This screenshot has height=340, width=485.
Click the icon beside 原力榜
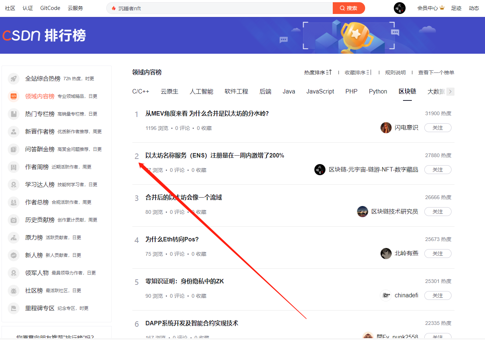pos(14,238)
